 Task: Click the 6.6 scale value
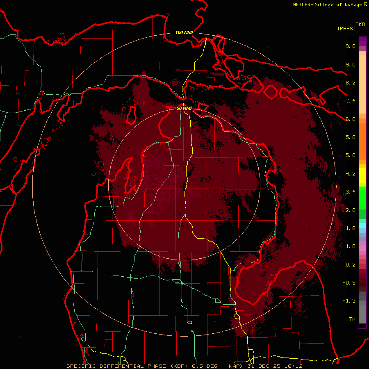(351, 119)
